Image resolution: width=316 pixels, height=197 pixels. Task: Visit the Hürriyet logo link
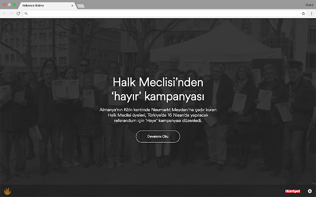pyautogui.click(x=293, y=191)
